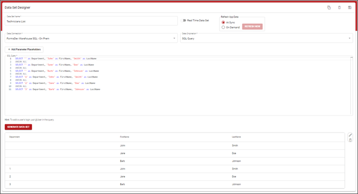Click Add Parameter Placeholders button

pyautogui.click(x=24, y=49)
